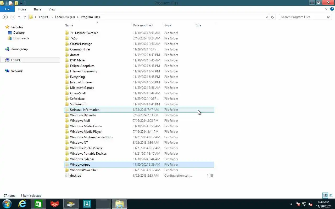Screen dimensions: 335x209
Task: Click the Back navigation arrow
Action: coord(5,17)
